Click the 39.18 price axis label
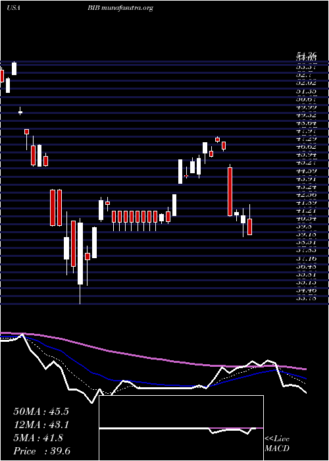This screenshot has width=329, height=461. click(306, 234)
